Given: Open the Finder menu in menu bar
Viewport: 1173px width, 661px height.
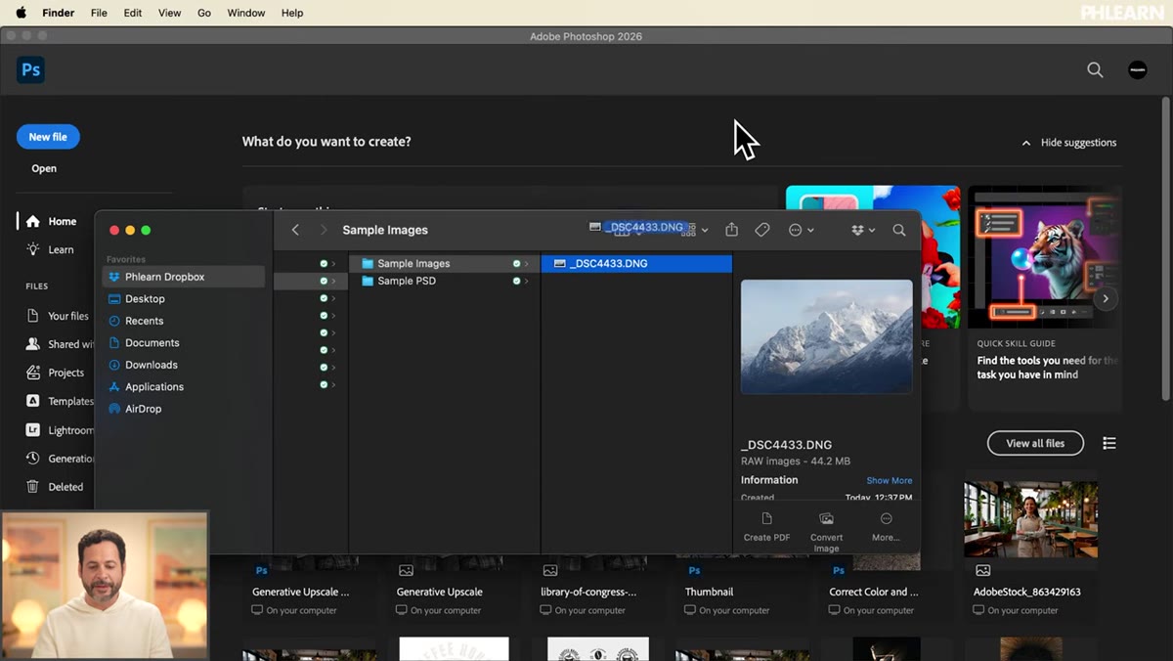Looking at the screenshot, I should 59,13.
